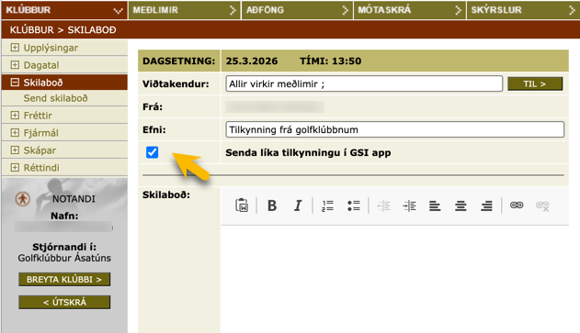Remove link with unlink icon
Viewport: 580px width, 333px height.
(542, 205)
